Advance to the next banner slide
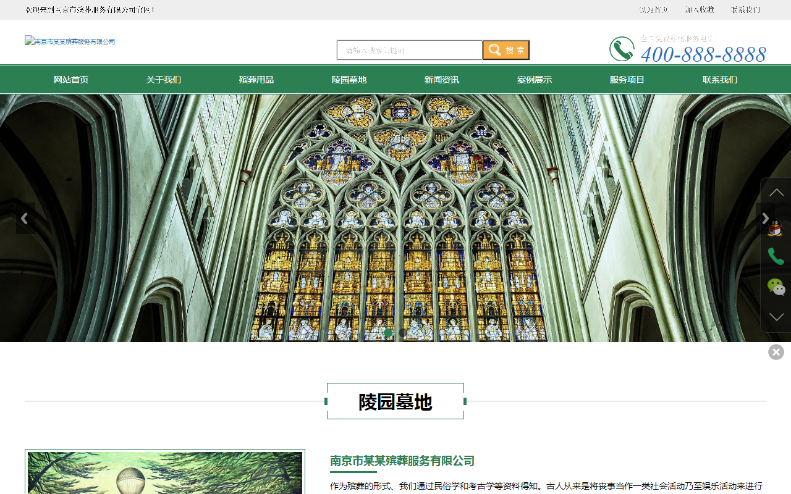The width and height of the screenshot is (791, 494). pos(765,219)
